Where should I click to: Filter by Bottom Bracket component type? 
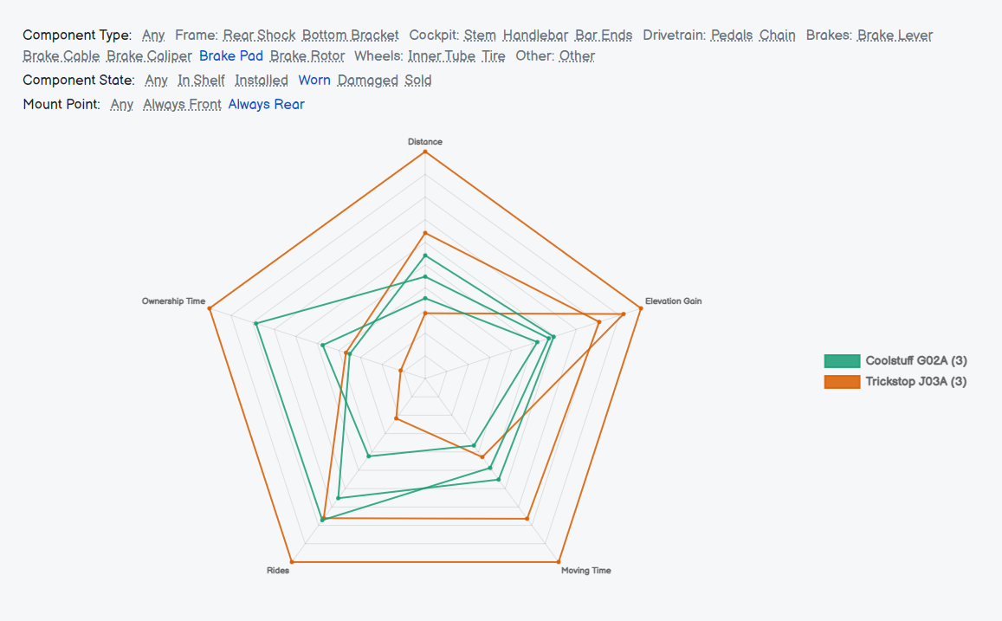tap(350, 36)
